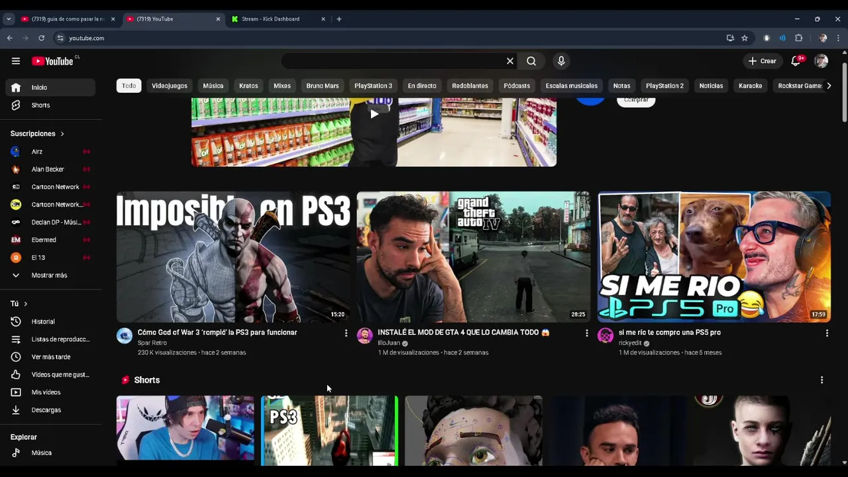Viewport: 848px width, 477px height.
Task: Open options for GTA 4 mod video
Action: tap(586, 333)
